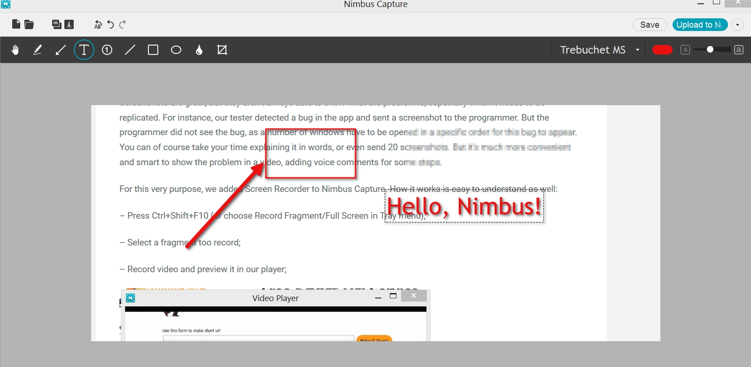Click the download to disk icon
The image size is (751, 367).
69,24
